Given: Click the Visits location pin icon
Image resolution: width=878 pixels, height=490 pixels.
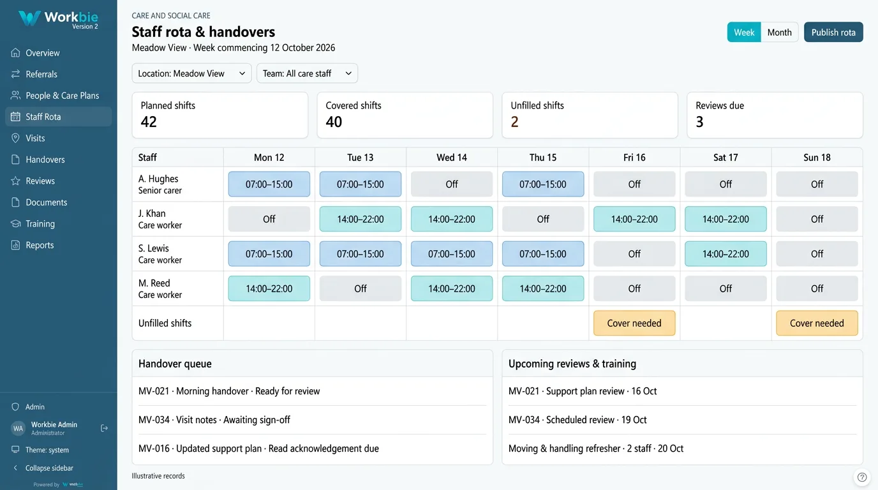Looking at the screenshot, I should [16, 138].
